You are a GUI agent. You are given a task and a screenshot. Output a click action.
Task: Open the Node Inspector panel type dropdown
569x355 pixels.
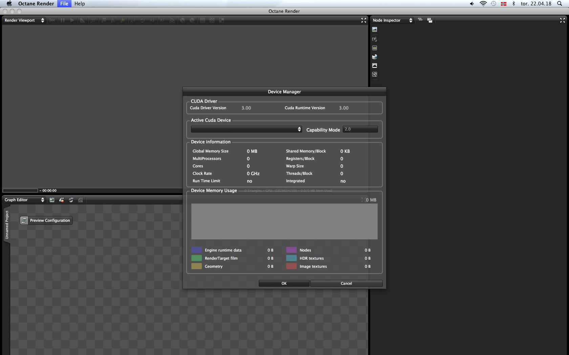point(392,20)
